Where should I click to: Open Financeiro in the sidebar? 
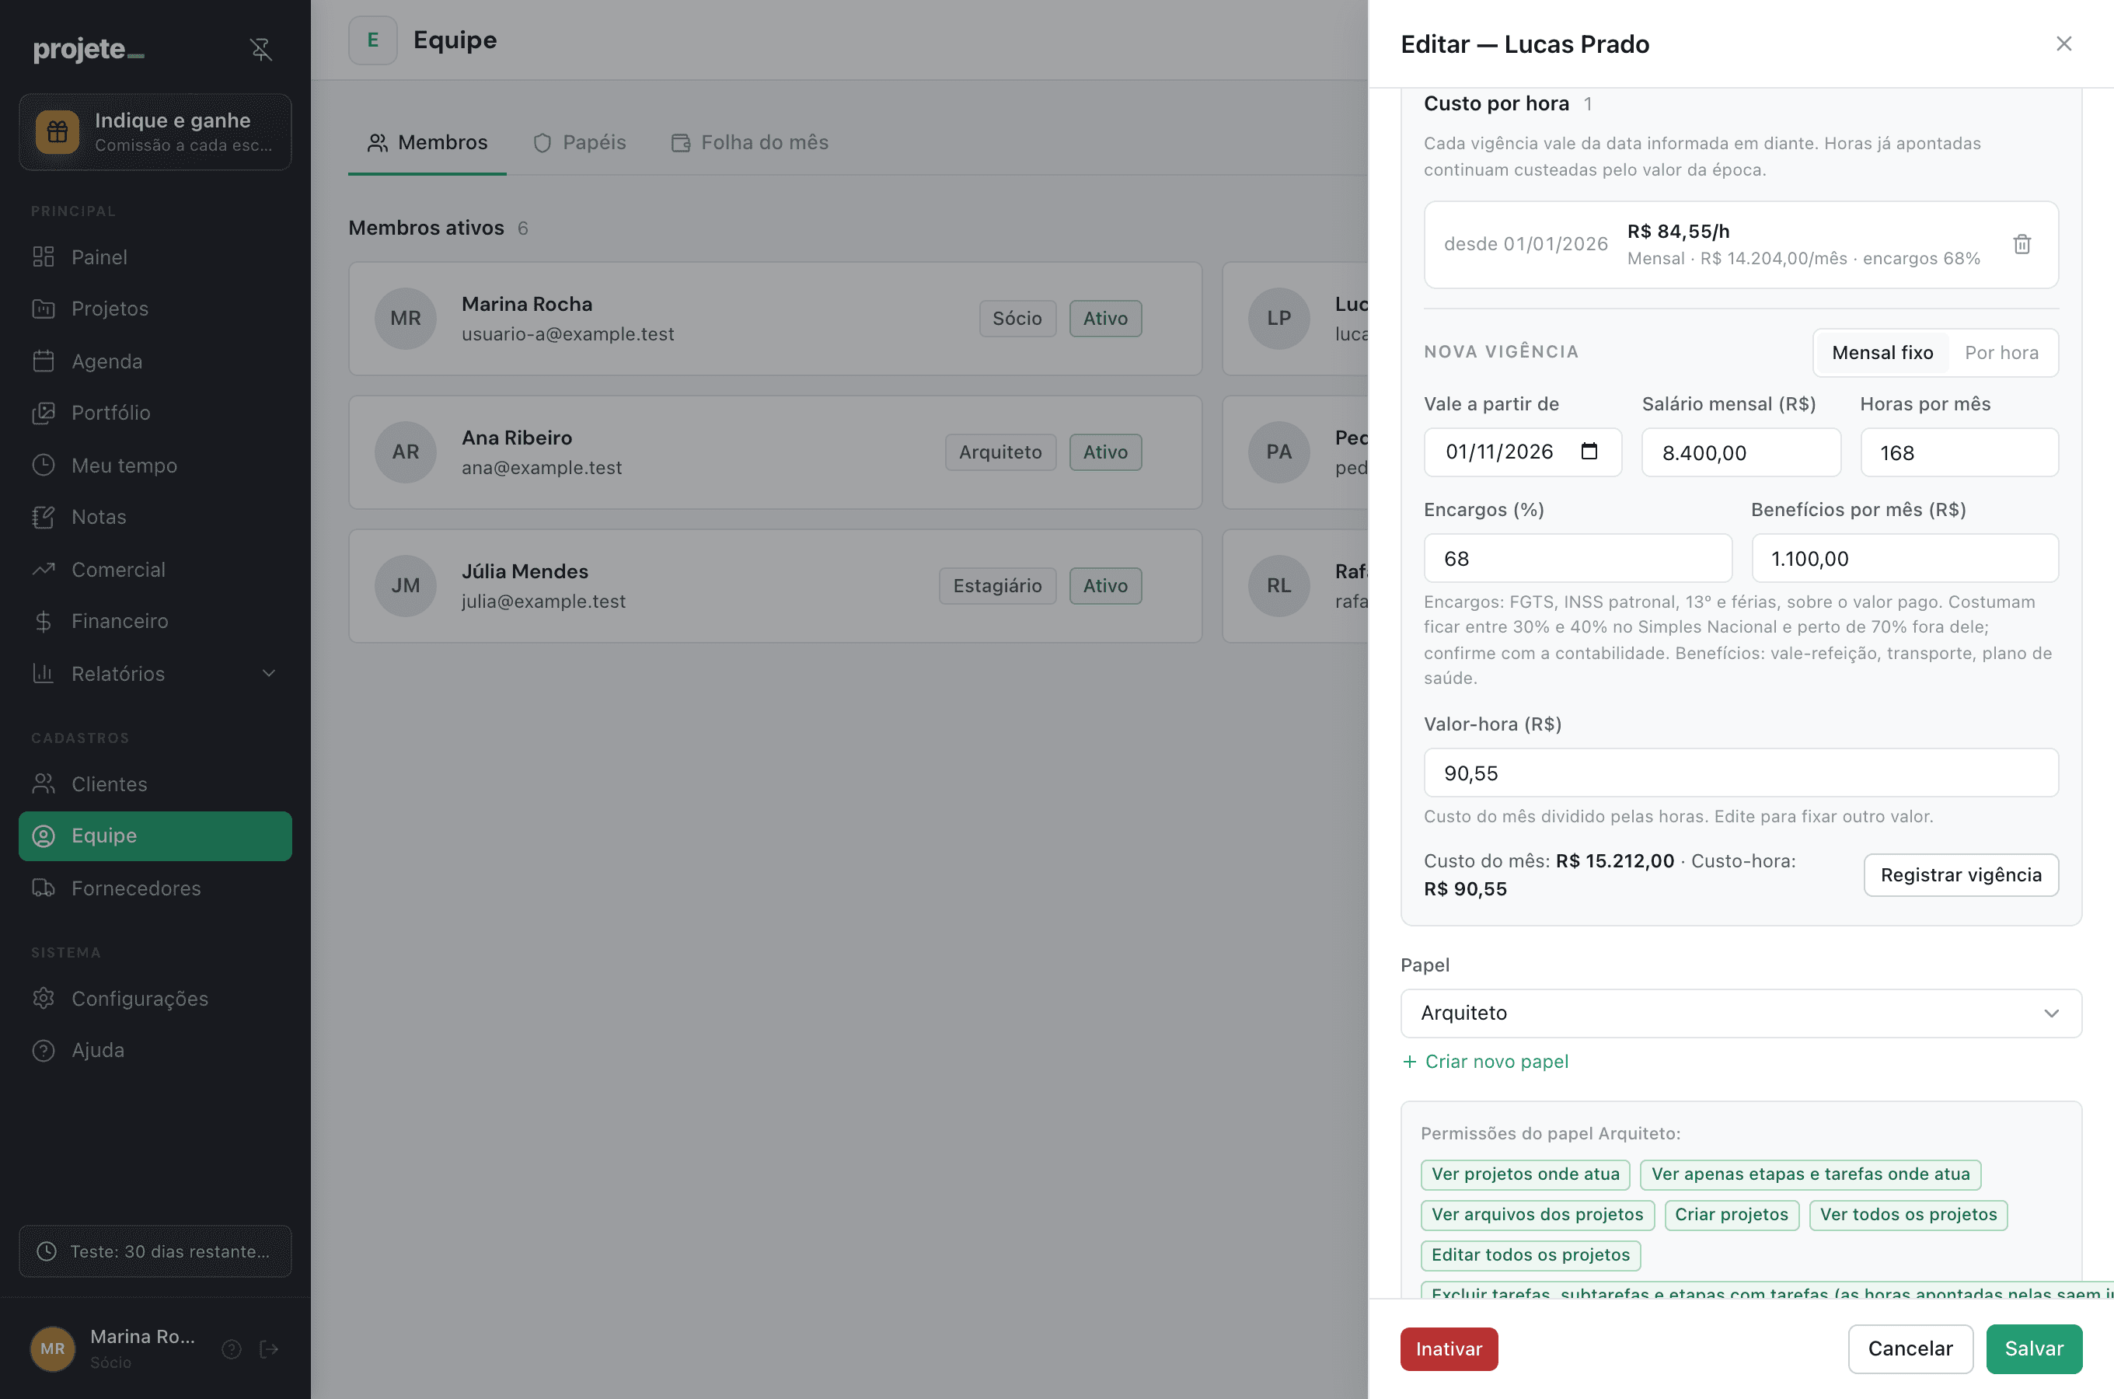[155, 621]
